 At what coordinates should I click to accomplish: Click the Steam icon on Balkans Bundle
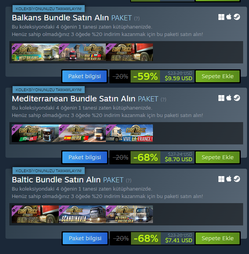tap(237, 17)
